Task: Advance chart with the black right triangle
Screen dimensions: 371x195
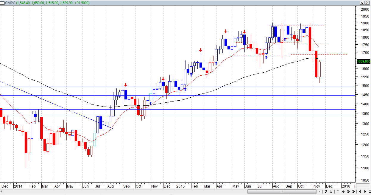Action: (365, 191)
